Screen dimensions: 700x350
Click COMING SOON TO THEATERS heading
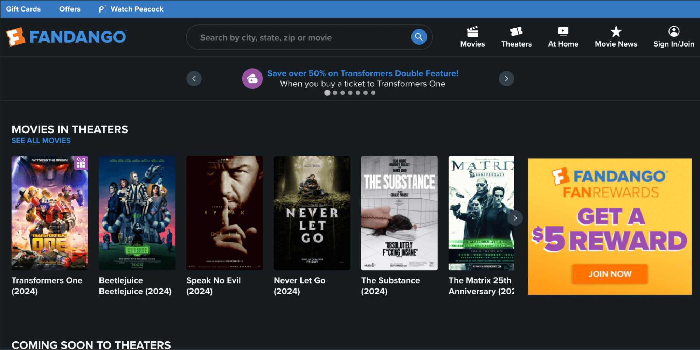[x=91, y=345]
